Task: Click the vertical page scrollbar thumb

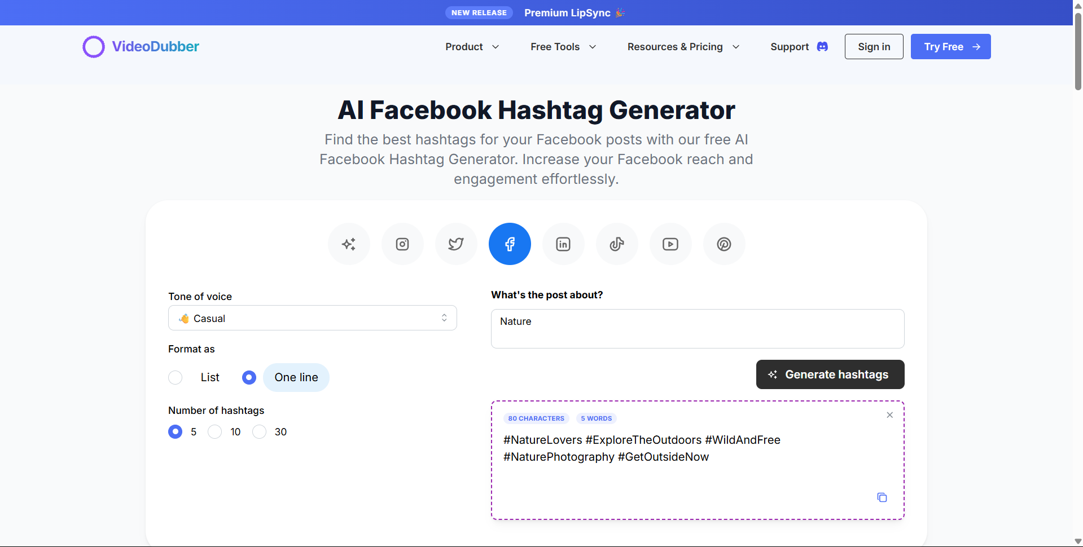Action: pyautogui.click(x=1078, y=51)
